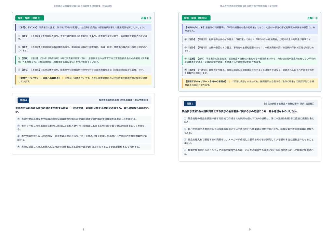Click 【本問のポイント】 note starting 消費者庁の発足
This screenshot has height=235, width=333.
click(83, 28)
